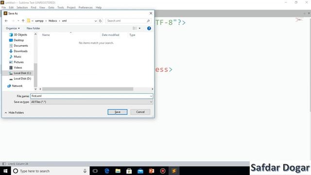The image size is (311, 175).
Task: Open the Preferences menu in Sublime Text
Action: [x=86, y=8]
